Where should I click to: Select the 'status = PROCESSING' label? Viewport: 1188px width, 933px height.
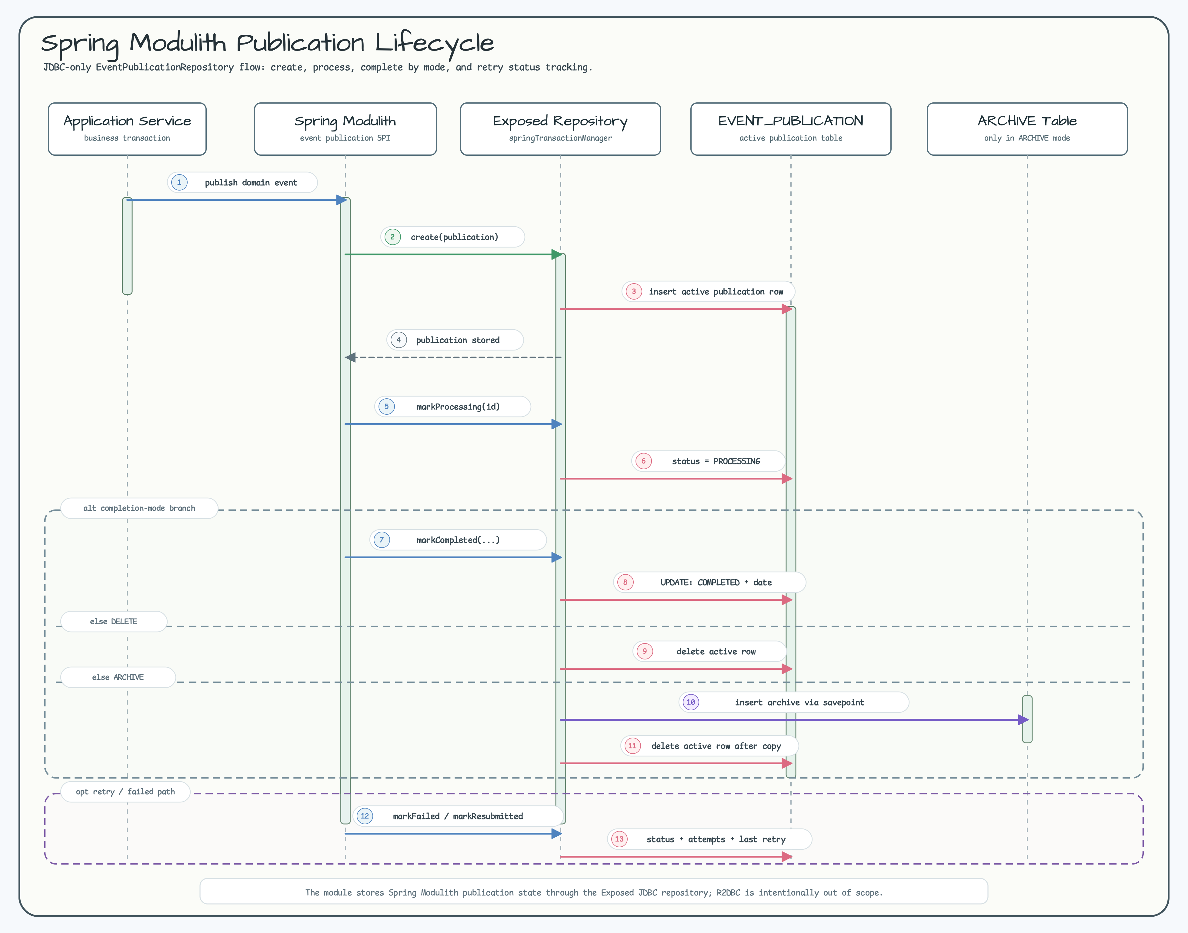(x=708, y=461)
